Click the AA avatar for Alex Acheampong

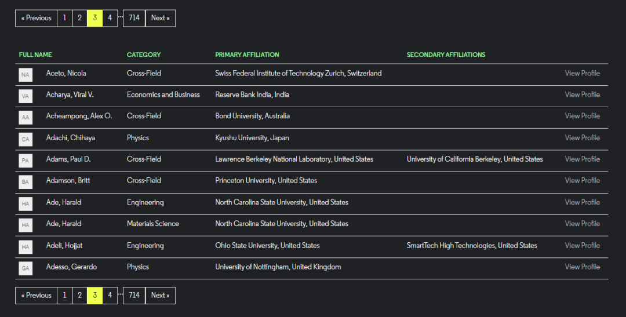[26, 117]
